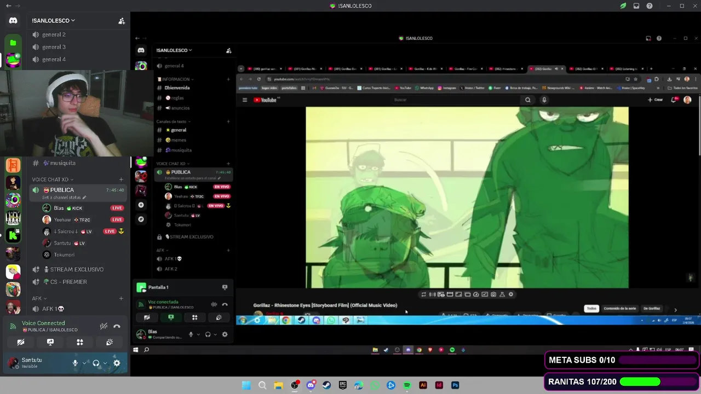Open microphone input options dropdown
The height and width of the screenshot is (394, 701).
tap(84, 363)
